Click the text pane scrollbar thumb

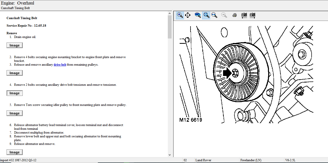tap(170, 27)
